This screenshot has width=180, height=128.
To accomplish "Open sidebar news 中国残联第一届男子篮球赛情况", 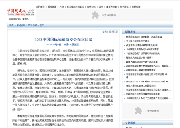I will click(x=141, y=70).
